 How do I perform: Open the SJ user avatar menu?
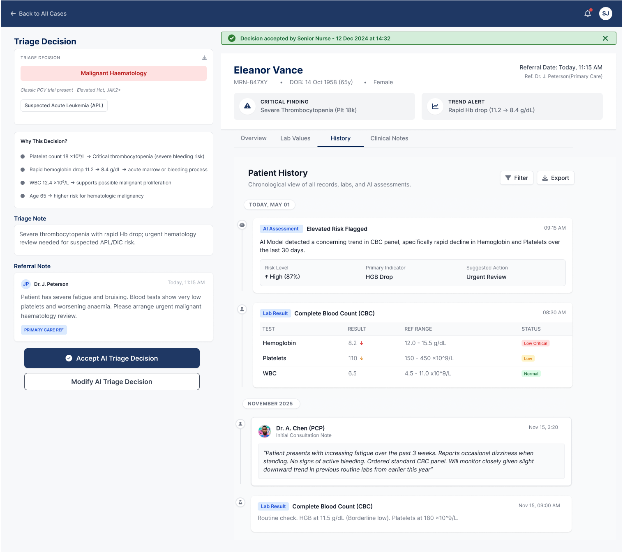click(x=605, y=14)
